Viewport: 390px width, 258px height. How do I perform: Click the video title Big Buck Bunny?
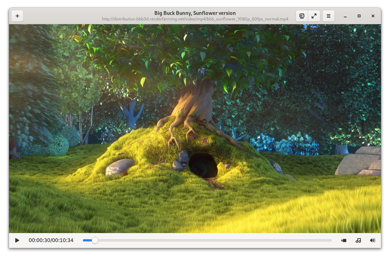195,13
